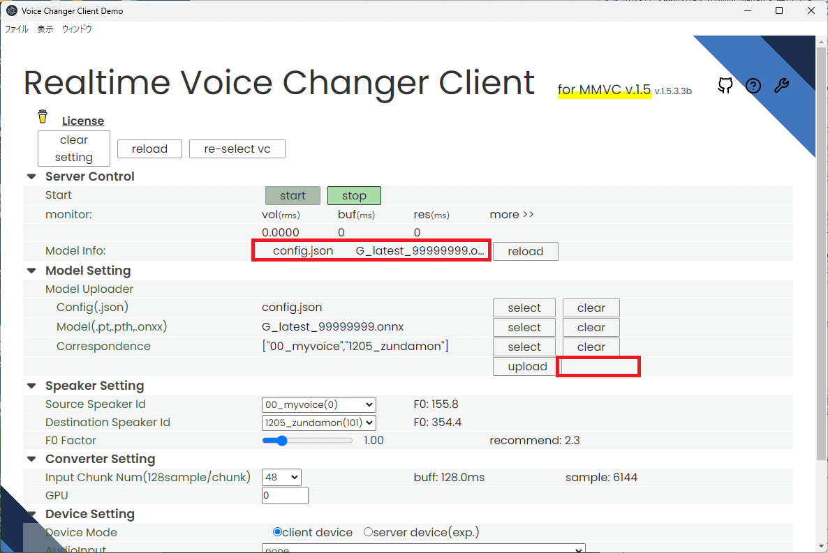Image resolution: width=828 pixels, height=553 pixels.
Task: Open the ファイル menu
Action: 16,29
